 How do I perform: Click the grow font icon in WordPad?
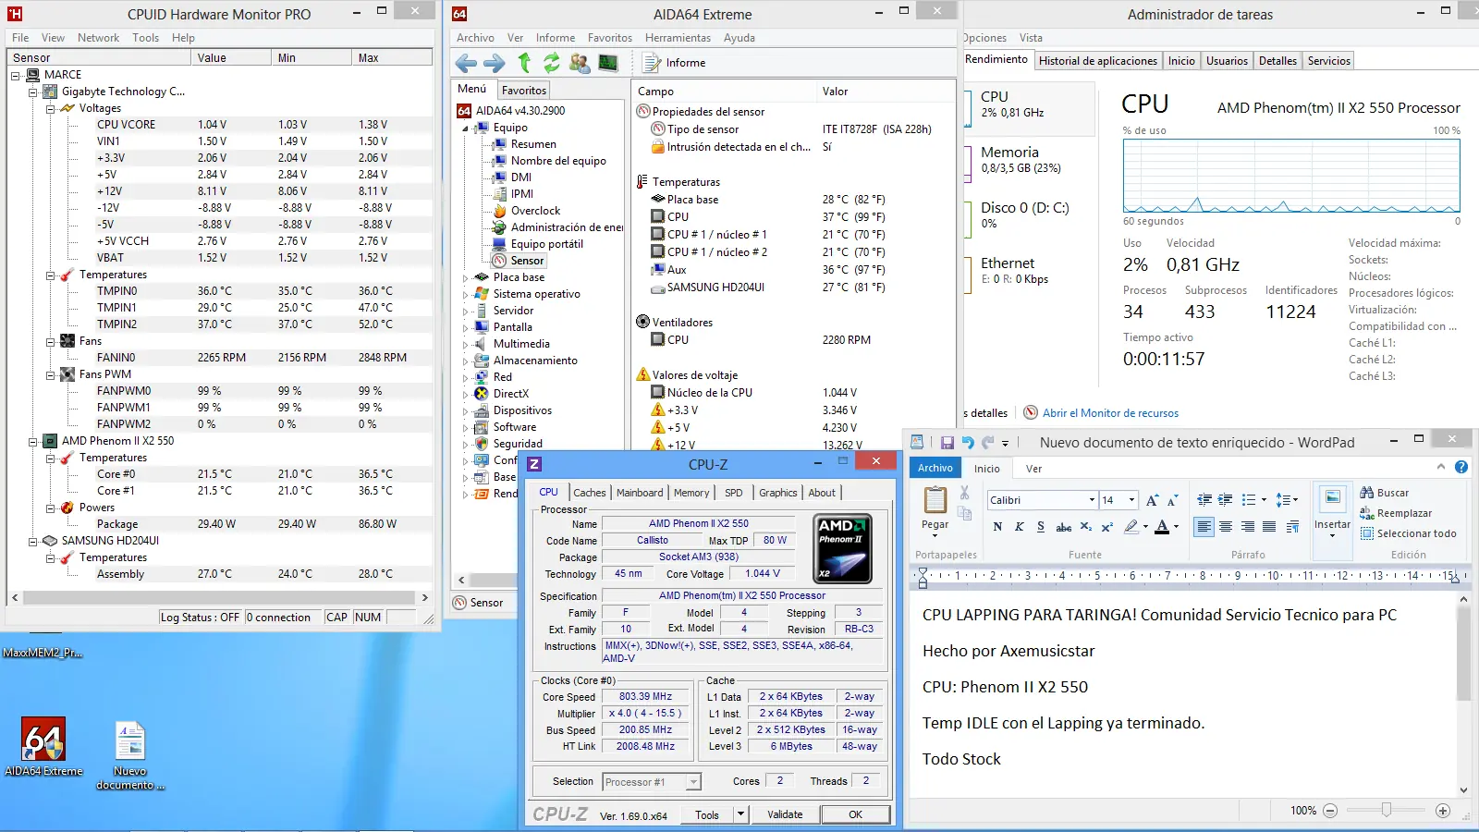1152,500
